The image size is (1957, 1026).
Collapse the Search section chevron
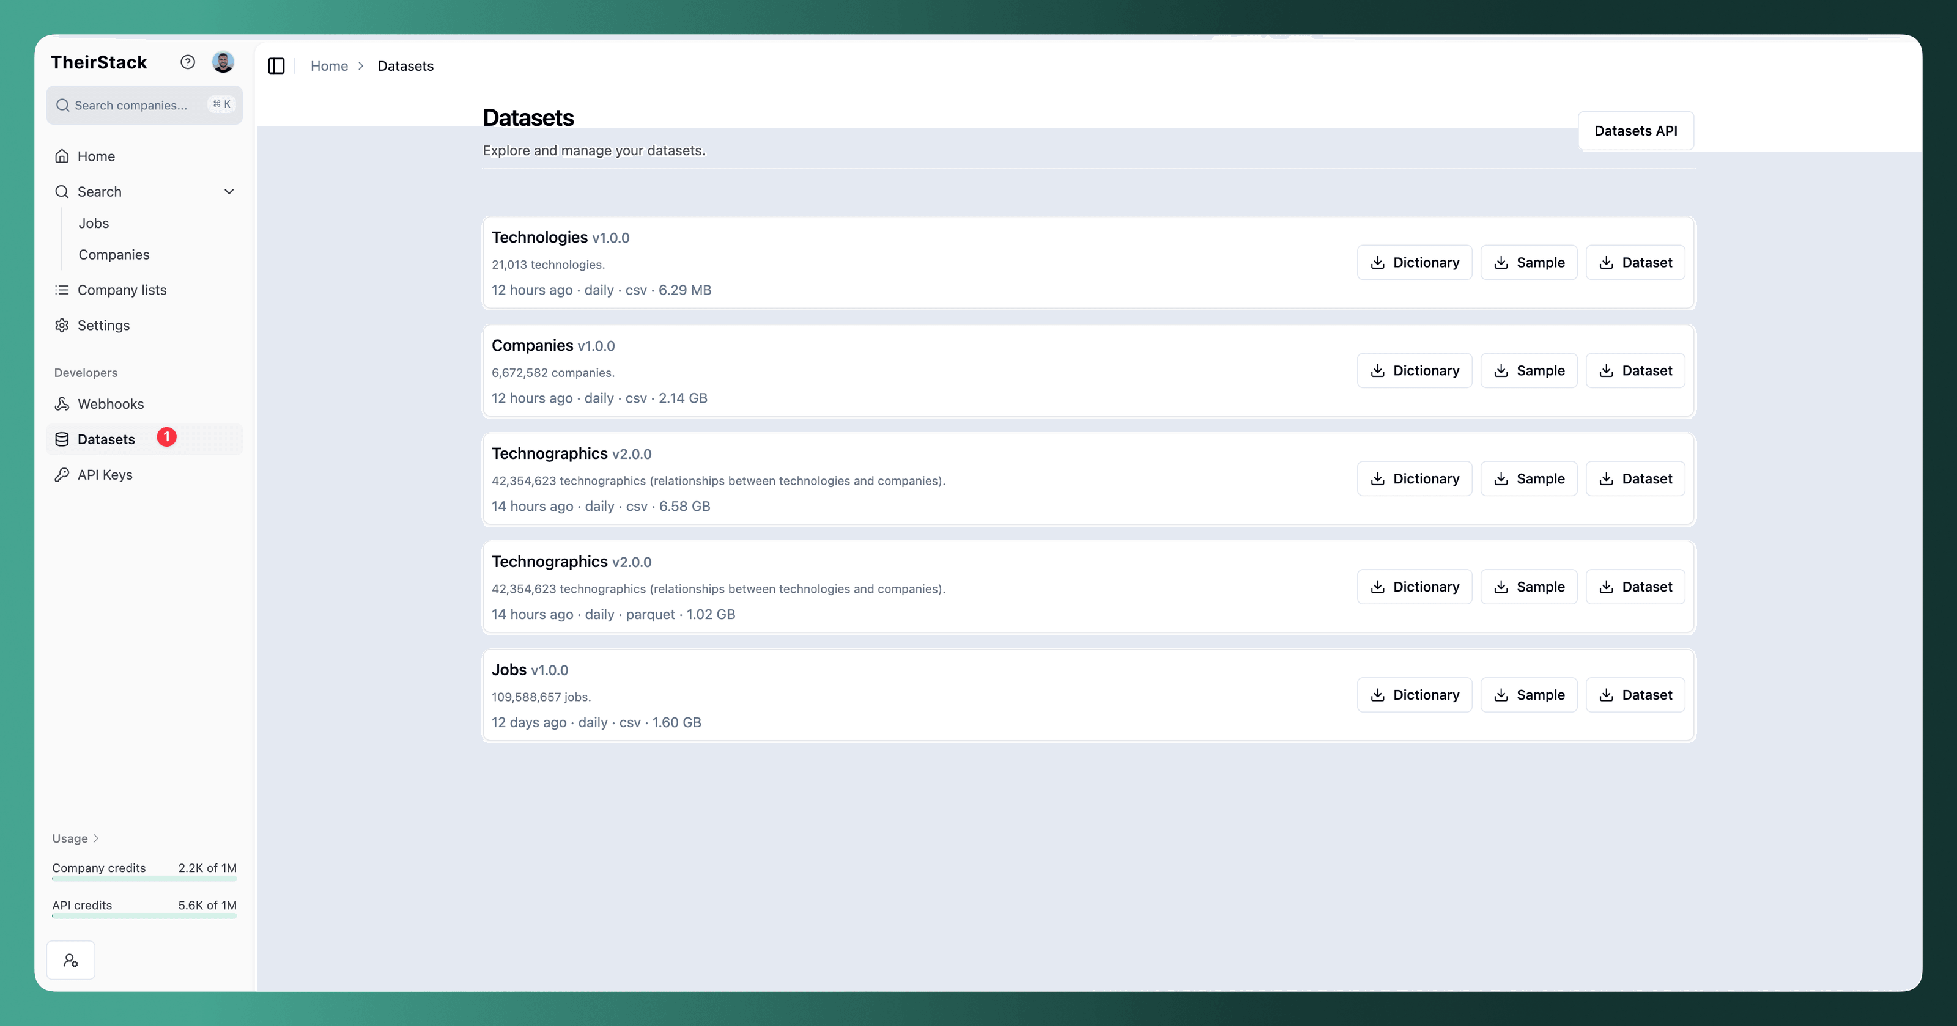229,192
